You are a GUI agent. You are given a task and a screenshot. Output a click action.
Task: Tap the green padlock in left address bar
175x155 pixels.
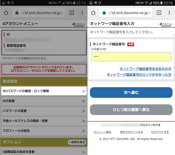pos(17,13)
